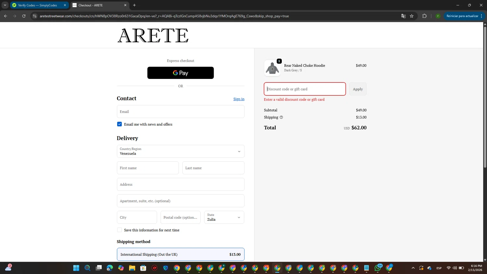487x274 pixels.
Task: Open volume control in system tray
Action: click(455, 268)
